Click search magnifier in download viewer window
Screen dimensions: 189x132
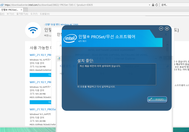coord(168,66)
